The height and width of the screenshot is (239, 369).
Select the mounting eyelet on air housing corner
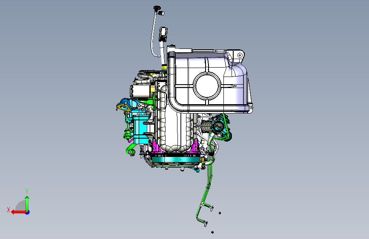[x=240, y=55]
